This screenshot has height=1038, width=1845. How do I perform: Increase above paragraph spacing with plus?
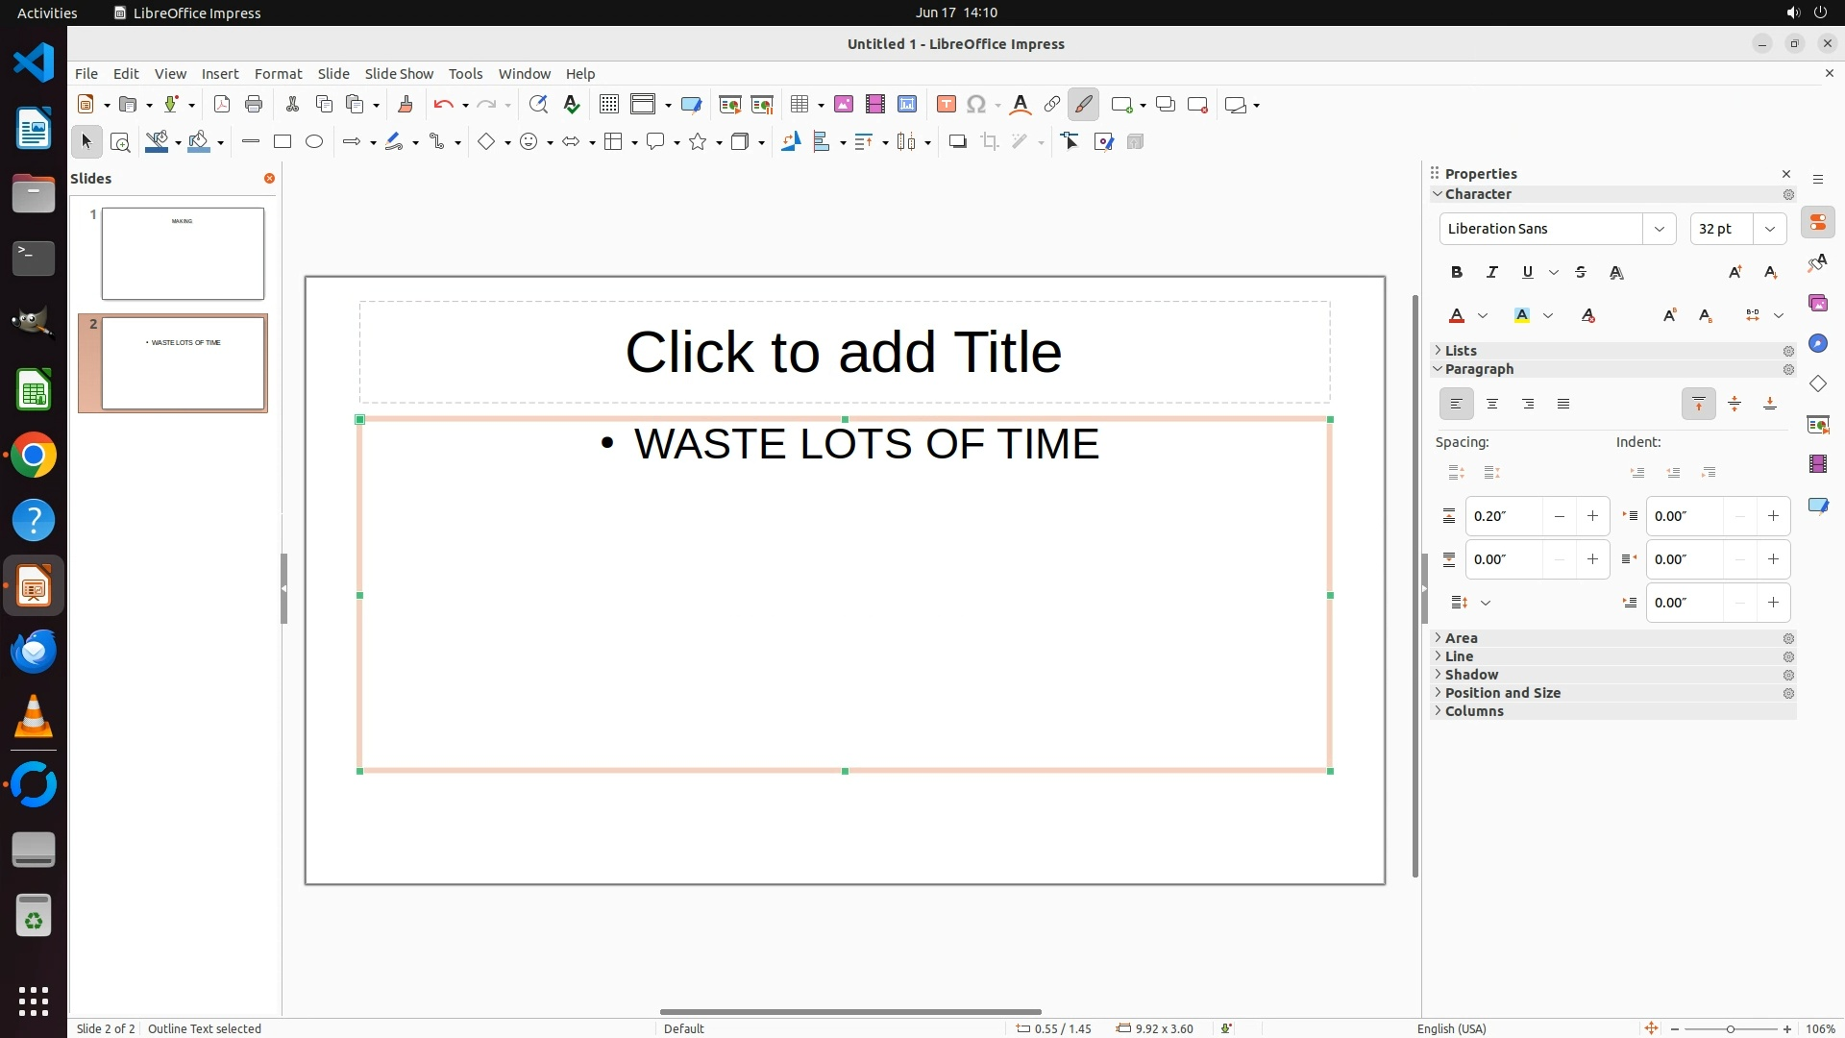tap(1592, 516)
